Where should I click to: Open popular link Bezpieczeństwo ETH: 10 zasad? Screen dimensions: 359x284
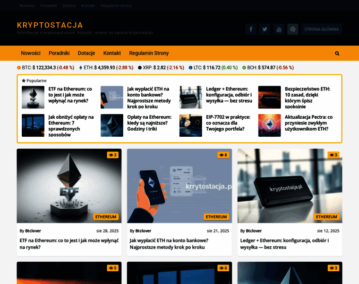pyautogui.click(x=308, y=98)
